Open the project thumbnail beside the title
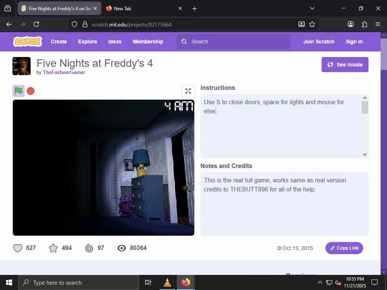 [x=22, y=66]
